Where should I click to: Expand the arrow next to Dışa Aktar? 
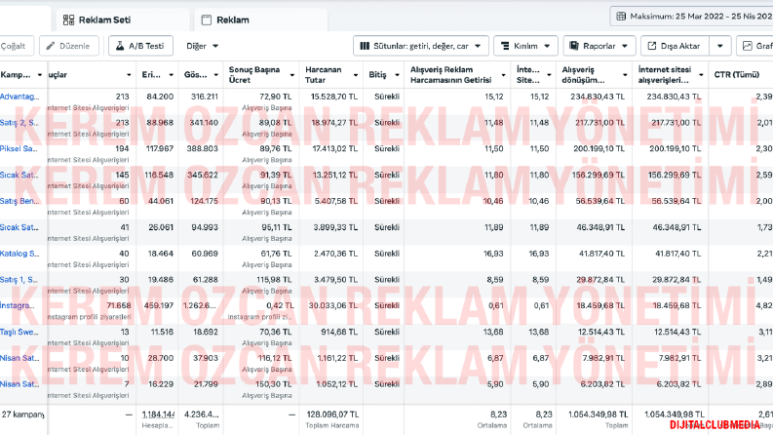(719, 46)
